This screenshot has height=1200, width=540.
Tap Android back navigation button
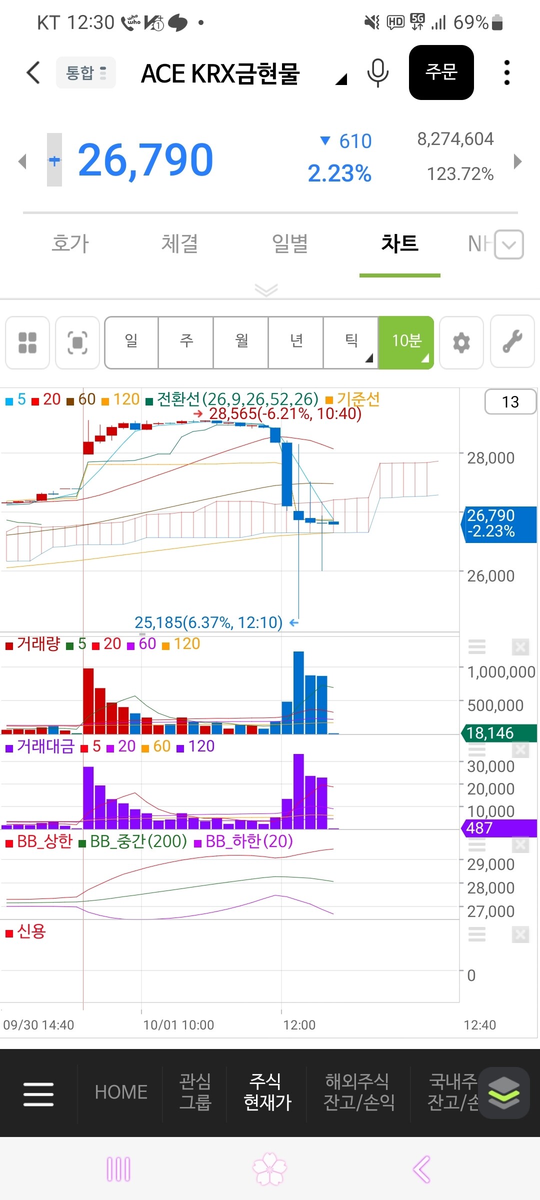point(421,1169)
